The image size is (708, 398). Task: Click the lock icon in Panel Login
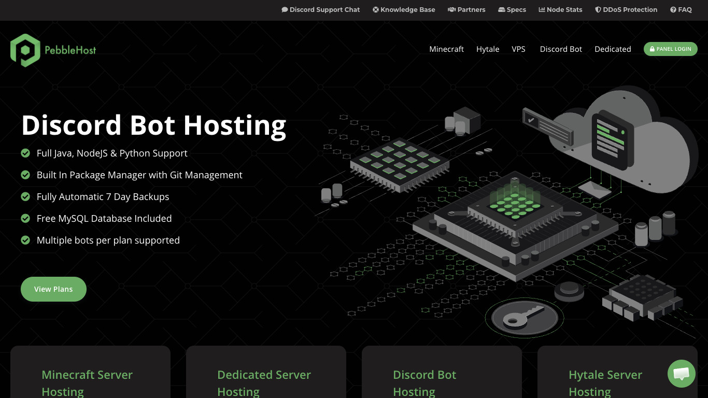[653, 49]
